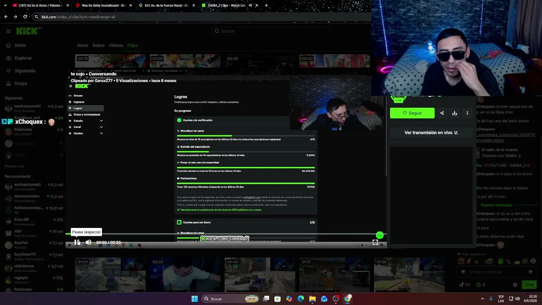Open chat settings gear
The width and height of the screenshot is (542, 305).
(x=515, y=285)
